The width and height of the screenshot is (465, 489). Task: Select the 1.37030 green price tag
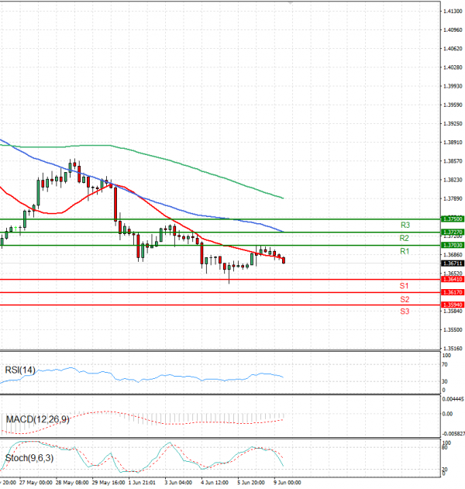pyautogui.click(x=451, y=245)
